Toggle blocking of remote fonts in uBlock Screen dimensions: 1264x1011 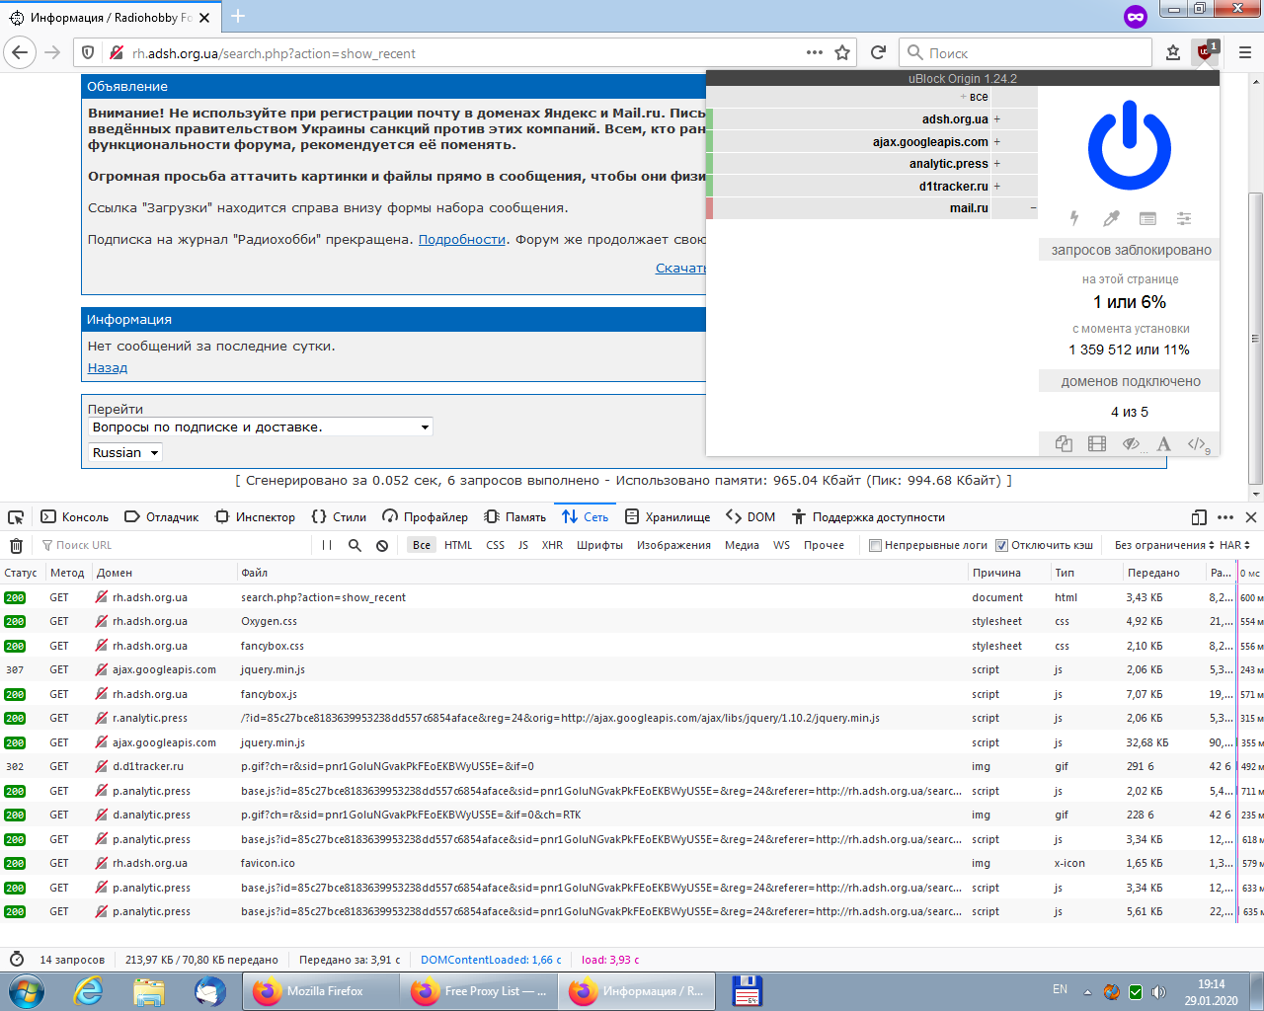1163,444
